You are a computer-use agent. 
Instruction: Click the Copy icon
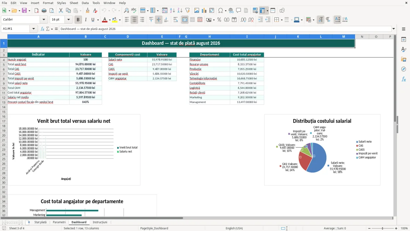point(68,11)
